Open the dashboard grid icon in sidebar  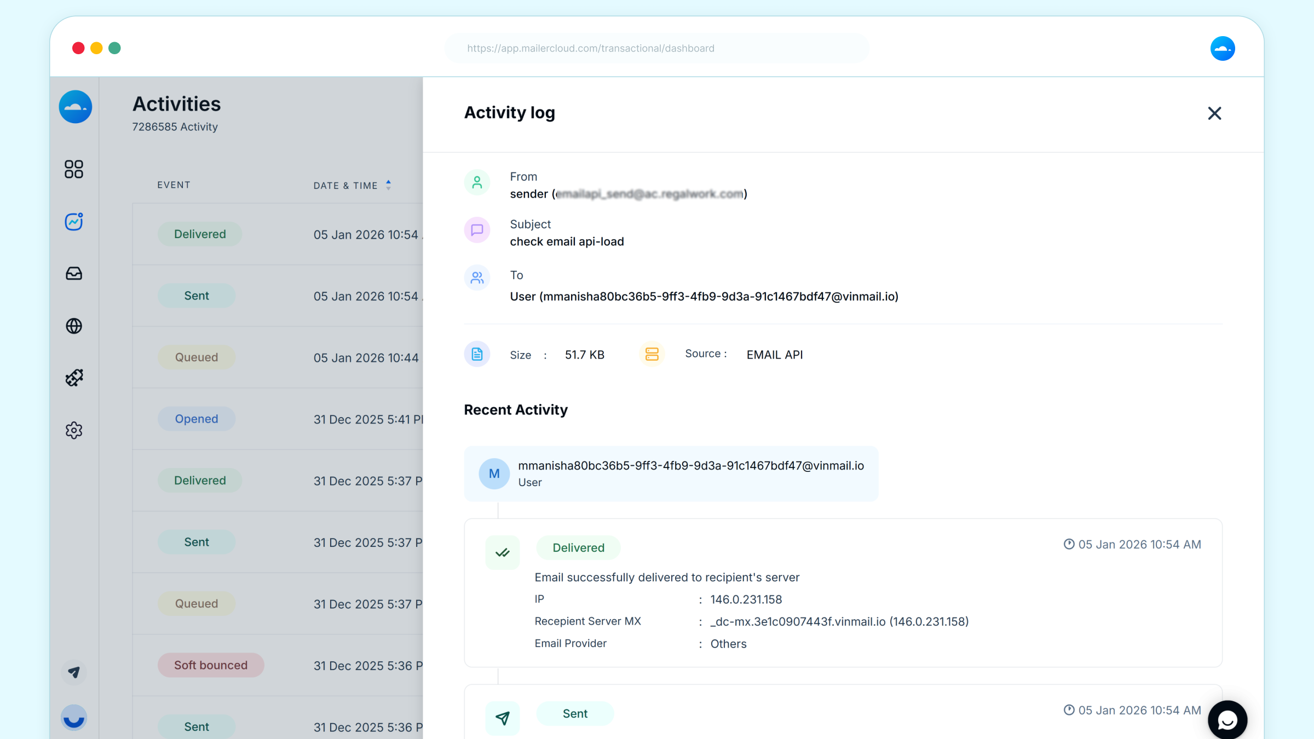74,169
